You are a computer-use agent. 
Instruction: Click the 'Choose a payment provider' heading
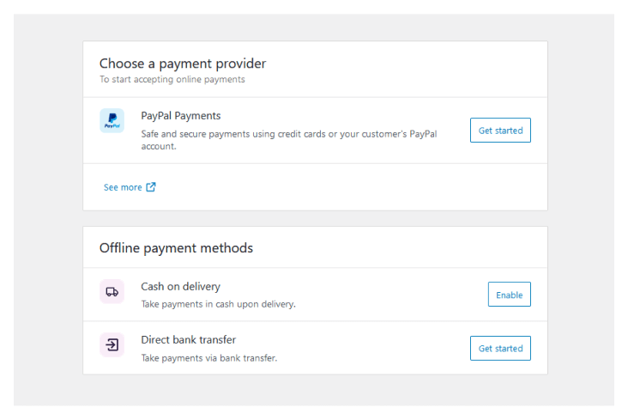(183, 64)
